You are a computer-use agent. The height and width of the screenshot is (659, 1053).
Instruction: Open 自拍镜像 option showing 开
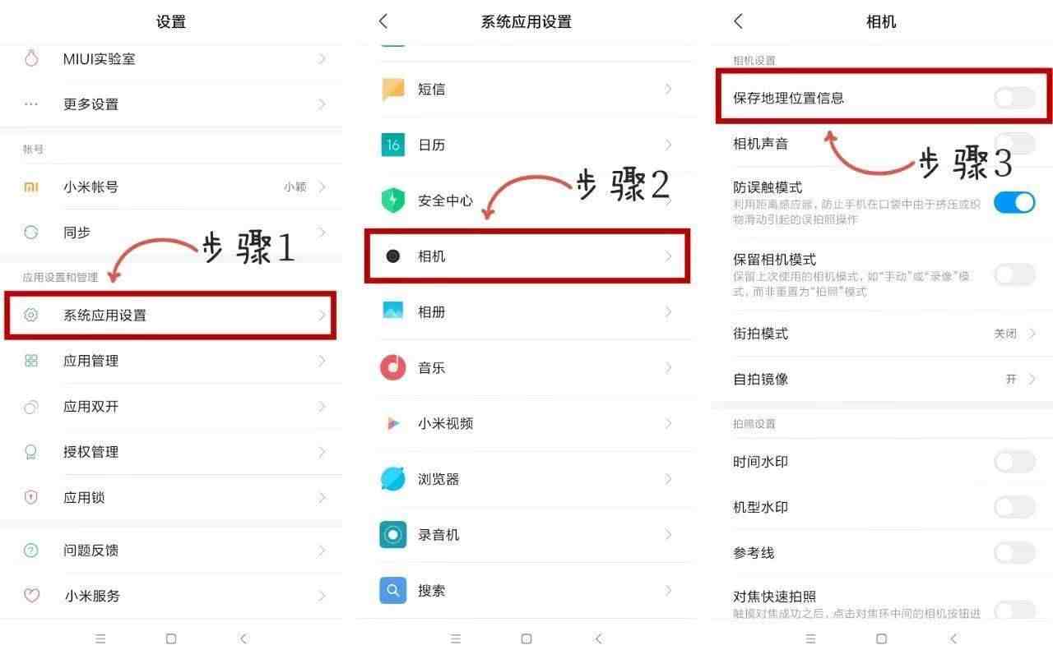tap(882, 379)
